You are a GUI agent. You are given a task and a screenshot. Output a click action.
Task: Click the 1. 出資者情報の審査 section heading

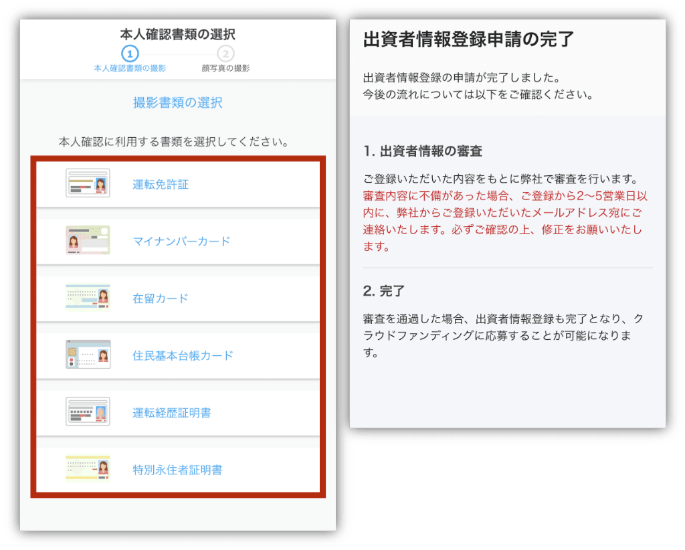coord(423,152)
